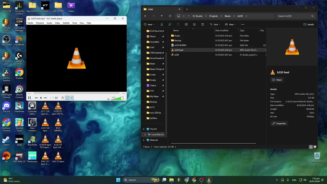The width and height of the screenshot is (327, 184).
Task: Open a new Explorer tab
Action: point(187,9)
